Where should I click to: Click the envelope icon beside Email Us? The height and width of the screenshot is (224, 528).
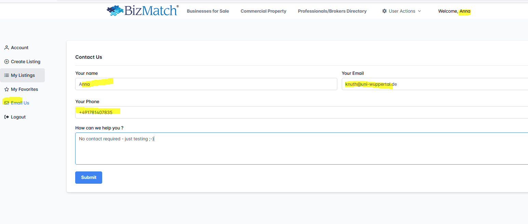(6, 103)
